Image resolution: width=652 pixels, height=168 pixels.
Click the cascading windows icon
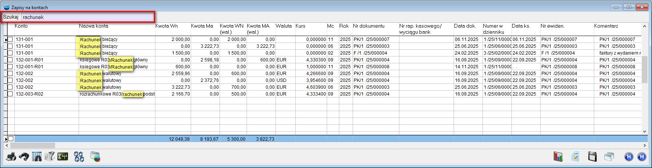click(609, 157)
